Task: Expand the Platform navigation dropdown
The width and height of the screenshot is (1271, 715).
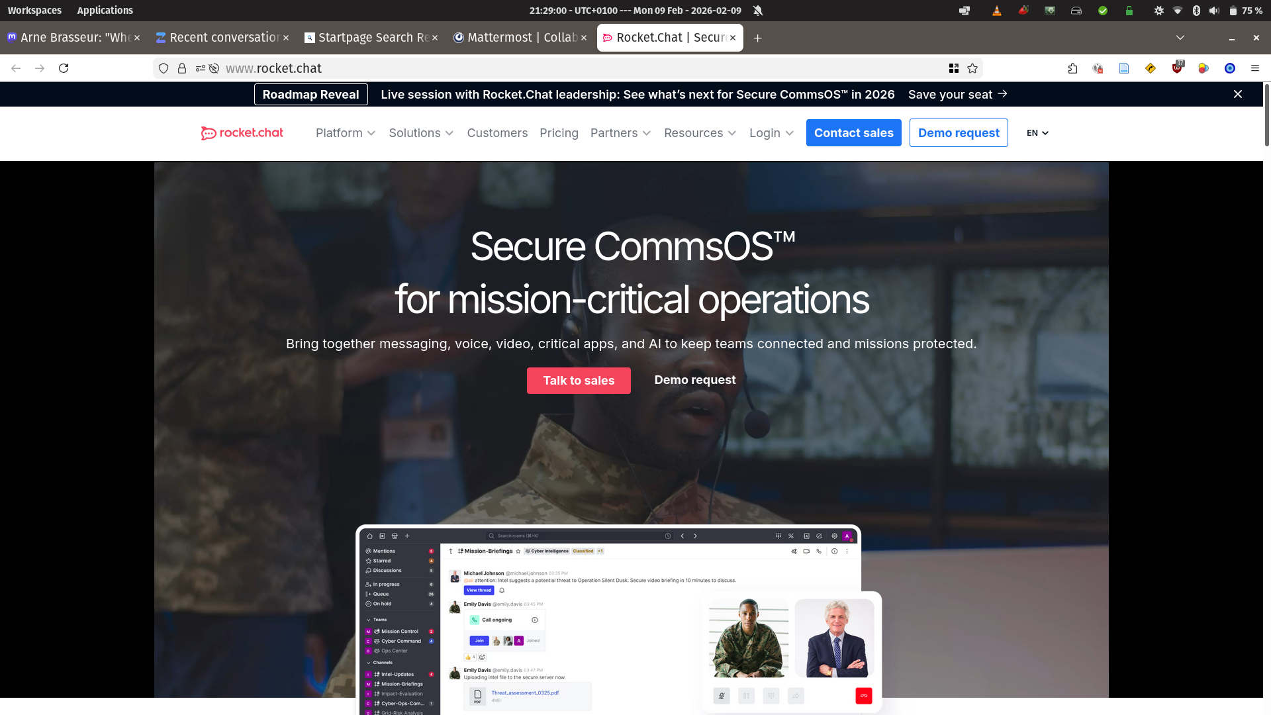Action: (345, 133)
